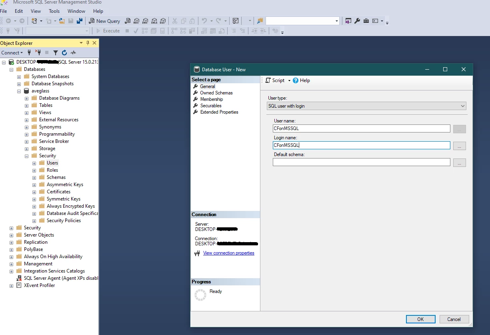Open the Help menu in menu bar
The height and width of the screenshot is (335, 490).
[98, 11]
